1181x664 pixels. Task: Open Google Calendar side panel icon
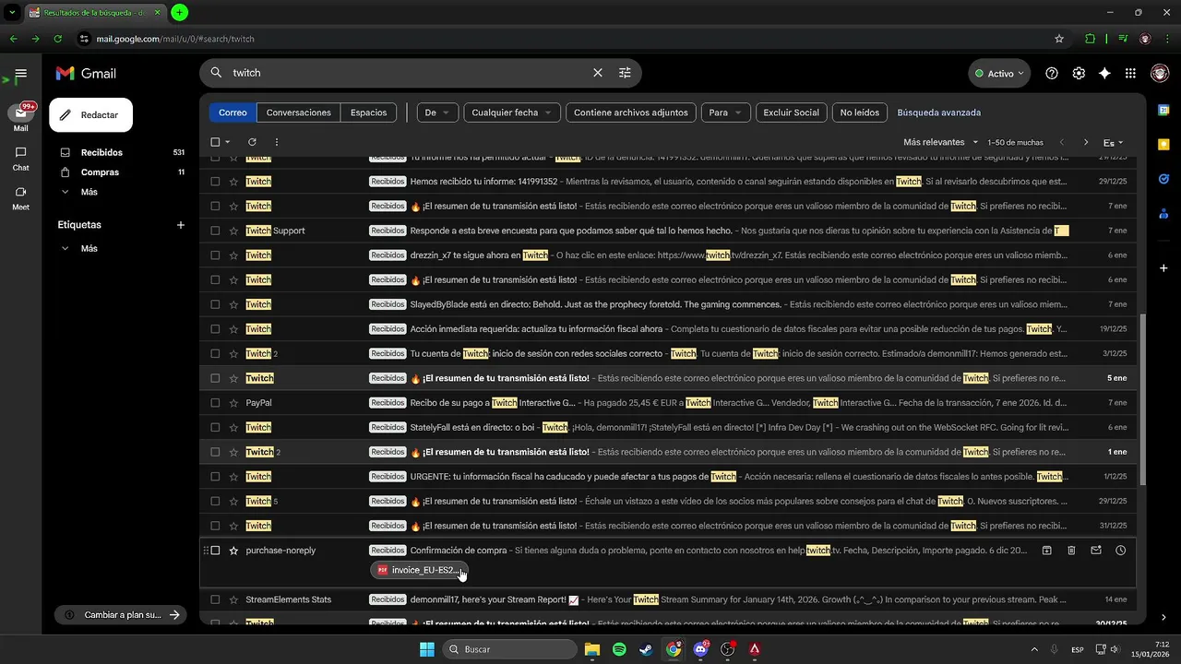(x=1163, y=111)
